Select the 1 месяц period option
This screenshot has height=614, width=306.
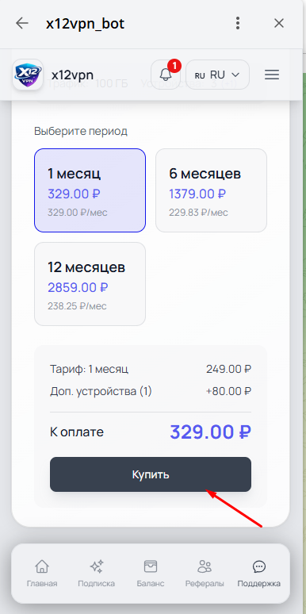90,190
